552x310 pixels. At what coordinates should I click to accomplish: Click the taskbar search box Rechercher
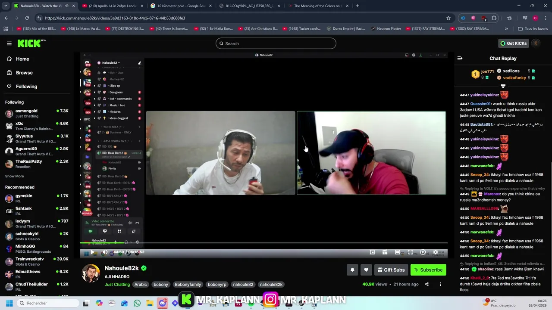coord(47,303)
